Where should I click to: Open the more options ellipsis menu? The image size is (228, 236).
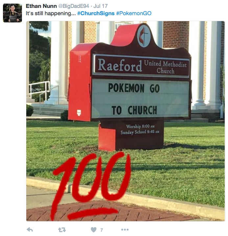(125, 229)
